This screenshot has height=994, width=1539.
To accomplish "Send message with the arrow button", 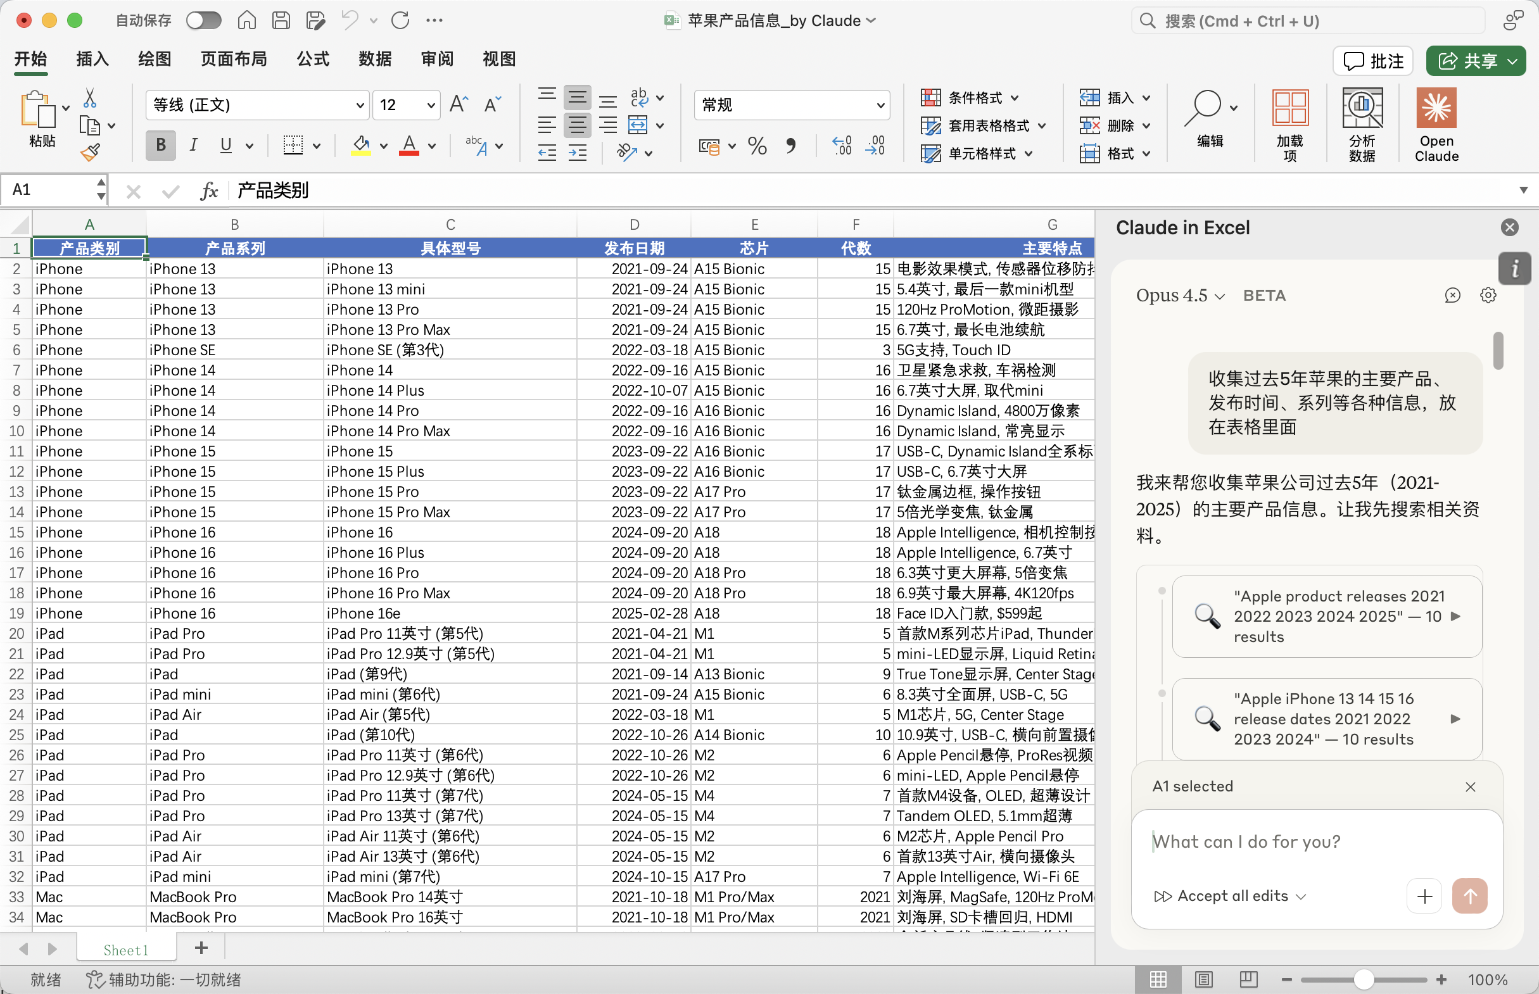I will [x=1470, y=896].
